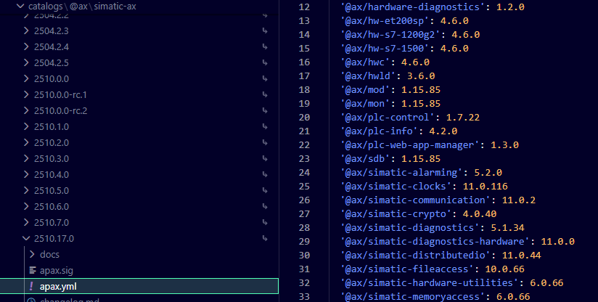598x302 pixels.
Task: Click version 1.7.22 of plc-control
Action: (462, 117)
